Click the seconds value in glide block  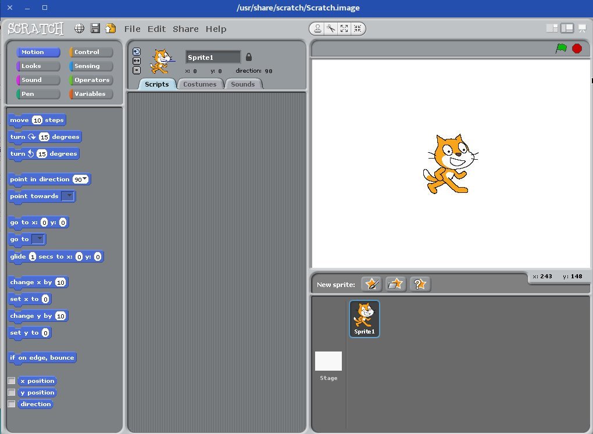click(x=33, y=257)
